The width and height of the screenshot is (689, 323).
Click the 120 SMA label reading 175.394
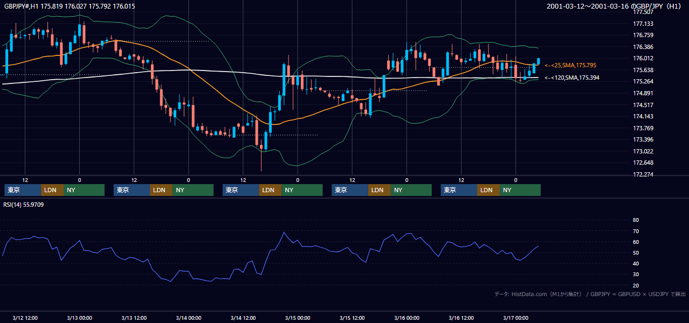pos(572,78)
